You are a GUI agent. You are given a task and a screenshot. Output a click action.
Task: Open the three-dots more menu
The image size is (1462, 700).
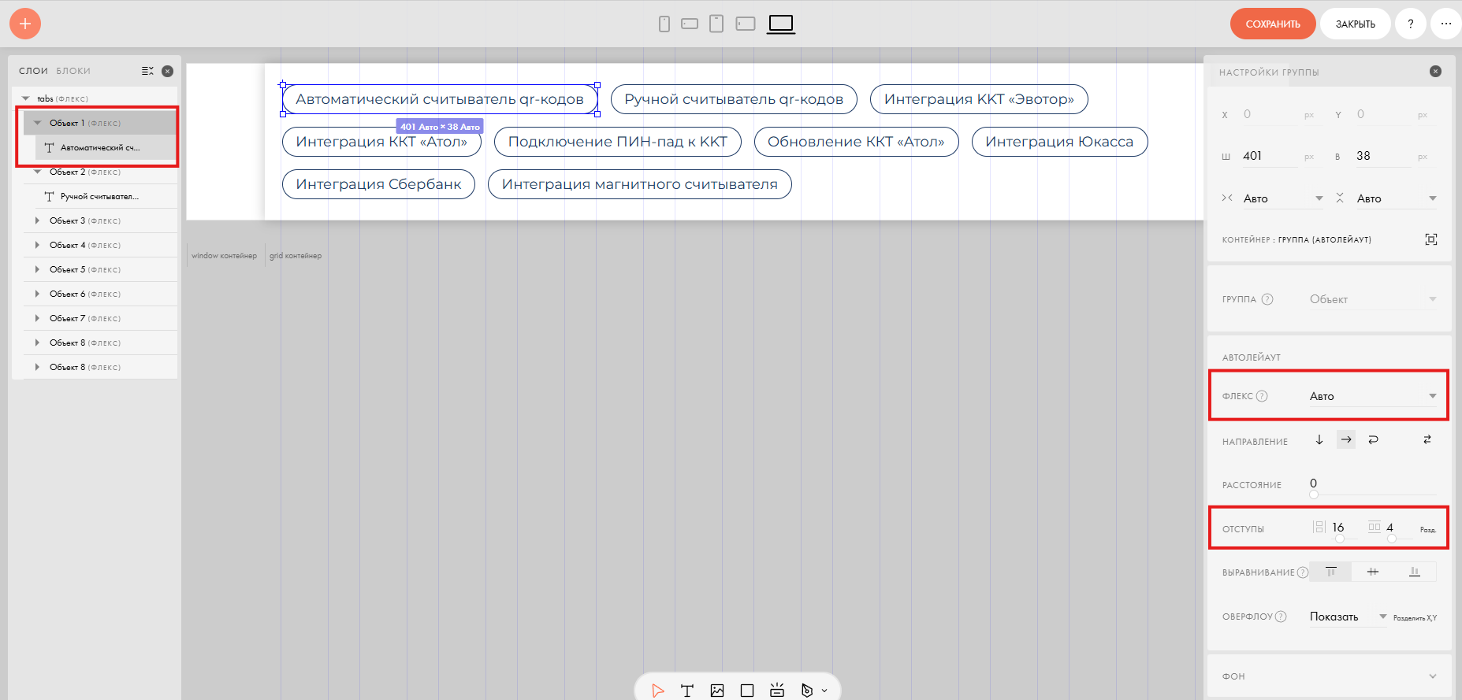tap(1446, 24)
